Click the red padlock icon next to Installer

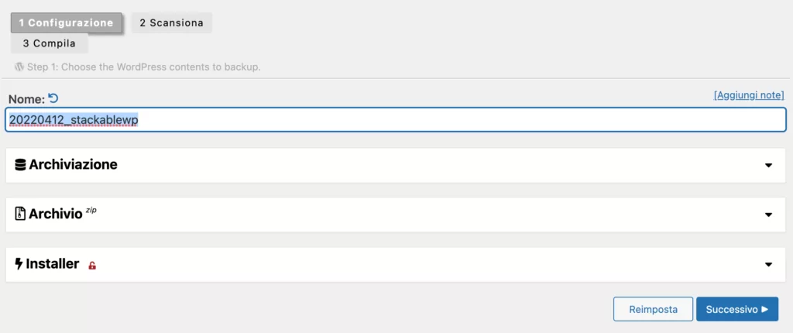click(x=92, y=266)
